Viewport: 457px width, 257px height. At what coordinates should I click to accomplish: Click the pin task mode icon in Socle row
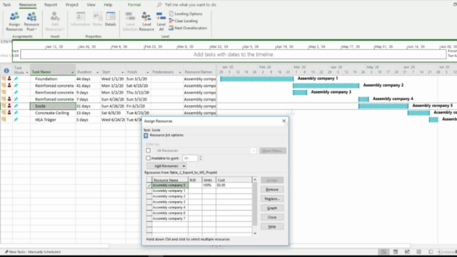pos(16,106)
